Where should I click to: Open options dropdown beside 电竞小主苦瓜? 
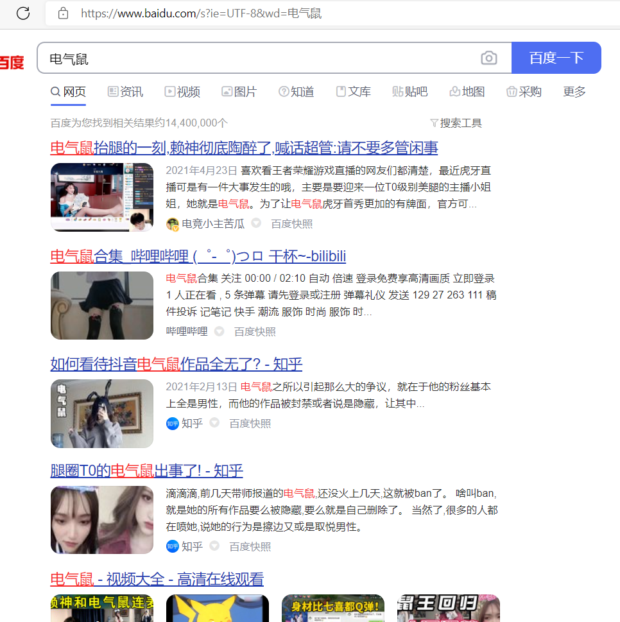(255, 223)
